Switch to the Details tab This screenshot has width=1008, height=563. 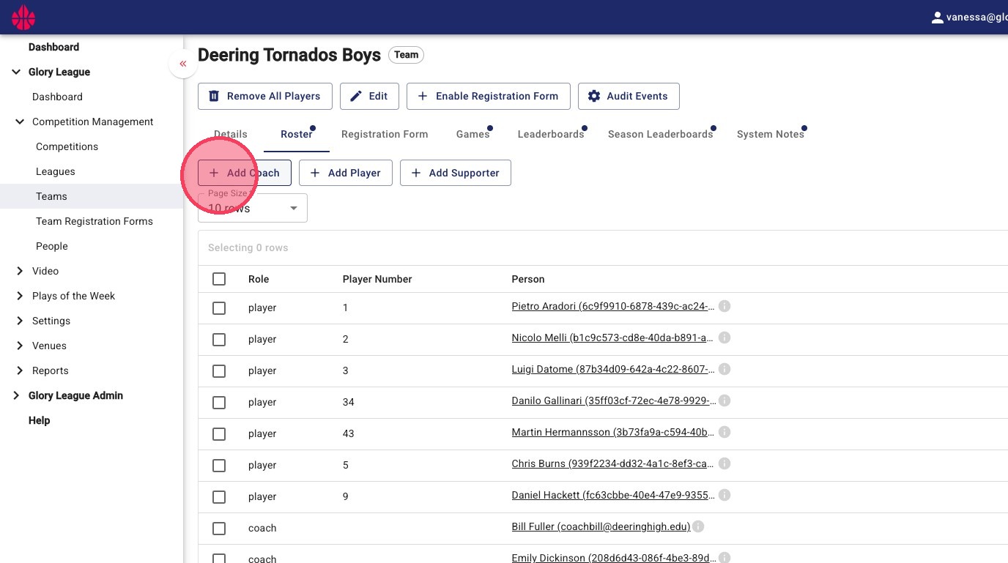click(x=231, y=134)
